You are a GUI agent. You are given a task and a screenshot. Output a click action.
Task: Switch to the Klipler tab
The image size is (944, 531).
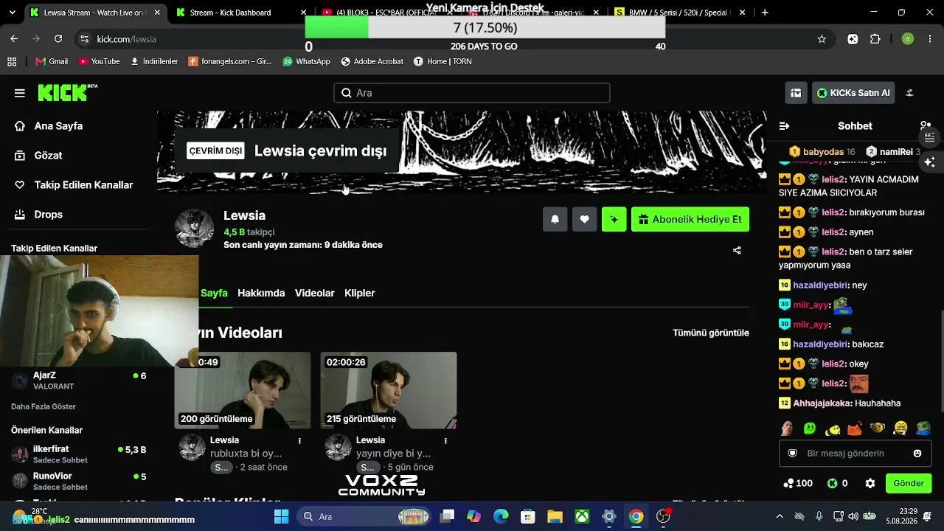360,293
